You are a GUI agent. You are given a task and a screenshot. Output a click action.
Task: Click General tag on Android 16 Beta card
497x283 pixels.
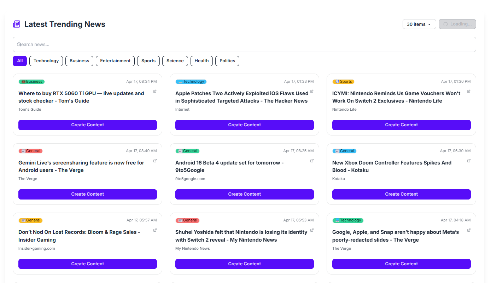(187, 151)
